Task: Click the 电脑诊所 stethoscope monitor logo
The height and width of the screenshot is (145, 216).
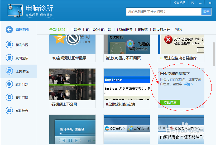Action: (15, 11)
